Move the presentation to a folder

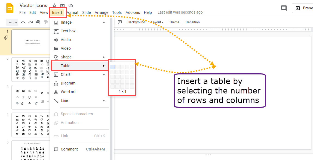(x=63, y=5)
